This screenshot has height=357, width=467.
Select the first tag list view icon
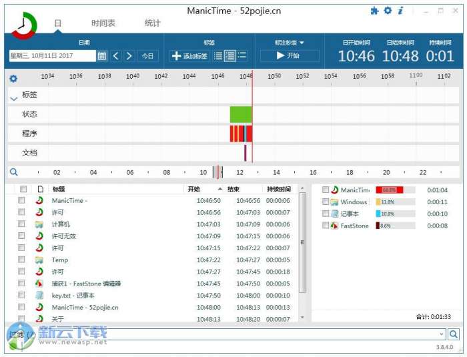click(x=218, y=56)
